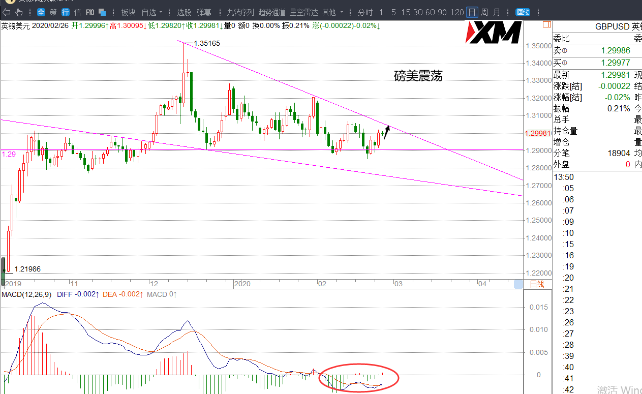Toggle the orange side panel layout icon

pyautogui.click(x=546, y=24)
